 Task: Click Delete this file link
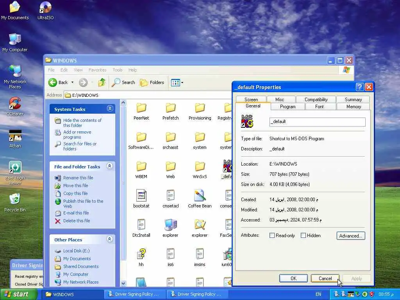click(77, 221)
